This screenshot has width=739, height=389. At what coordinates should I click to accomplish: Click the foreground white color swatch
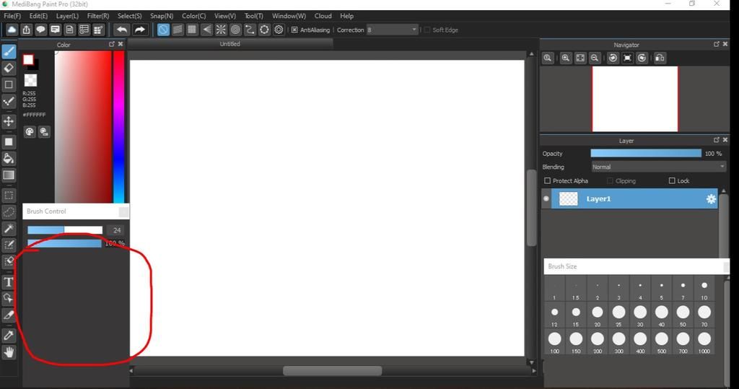[28, 59]
